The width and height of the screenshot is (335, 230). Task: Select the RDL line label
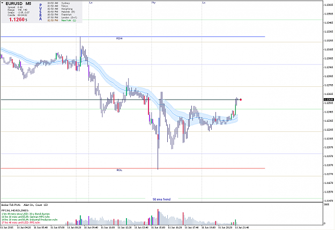(120, 170)
